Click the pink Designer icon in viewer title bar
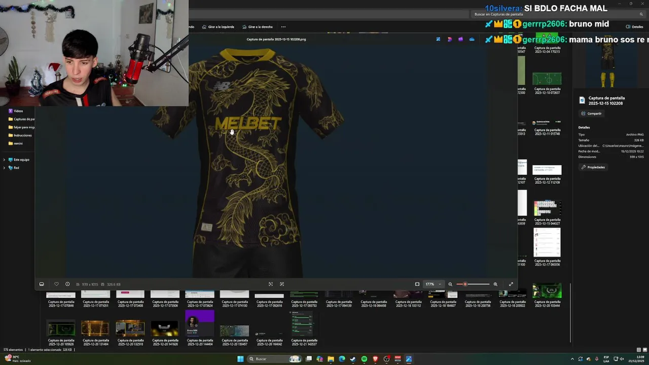The width and height of the screenshot is (649, 365). tap(449, 39)
